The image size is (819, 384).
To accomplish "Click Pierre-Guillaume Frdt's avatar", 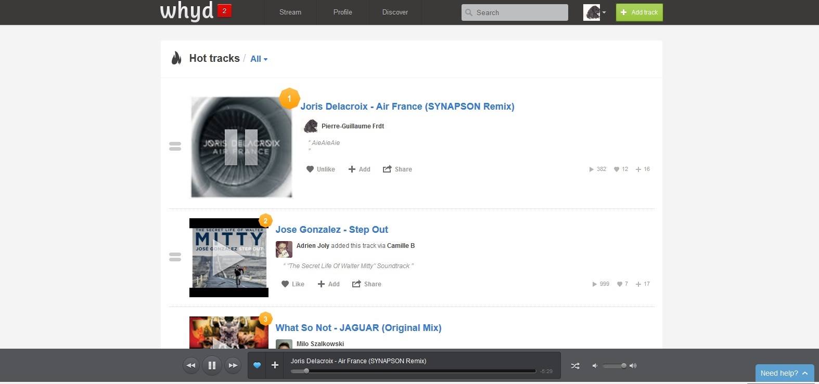I will 311,126.
